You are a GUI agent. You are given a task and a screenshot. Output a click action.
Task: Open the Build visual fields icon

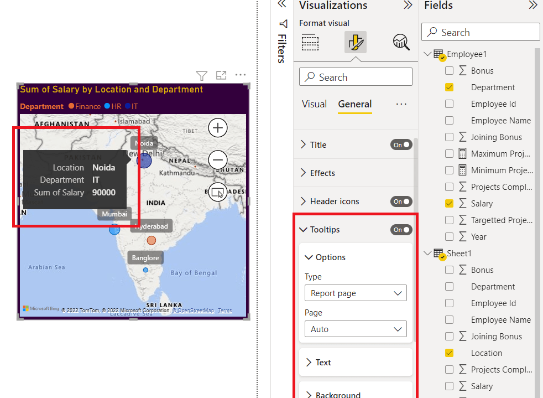[x=310, y=42]
